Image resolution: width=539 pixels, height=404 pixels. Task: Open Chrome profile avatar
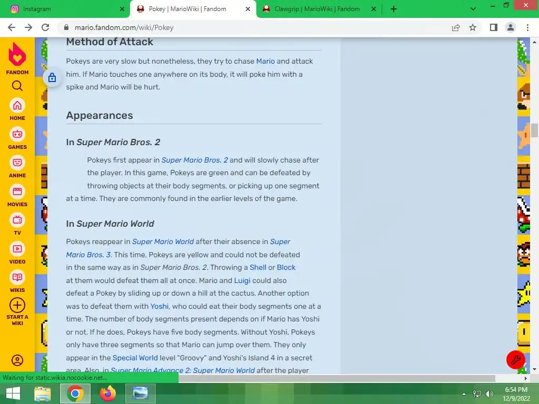click(511, 27)
